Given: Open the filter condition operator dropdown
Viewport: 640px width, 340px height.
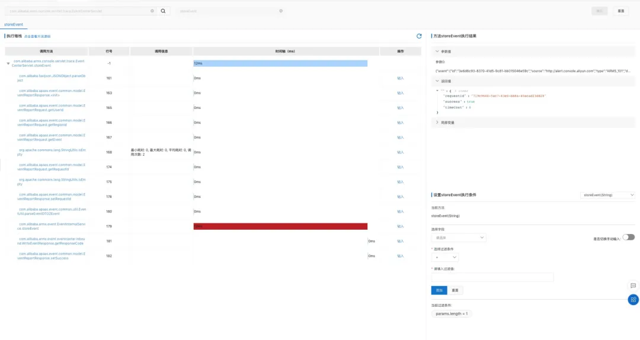Looking at the screenshot, I should pos(444,257).
